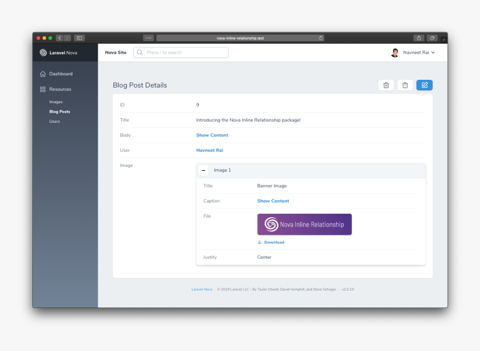Click the user avatar picture
Image resolution: width=480 pixels, height=351 pixels.
395,52
